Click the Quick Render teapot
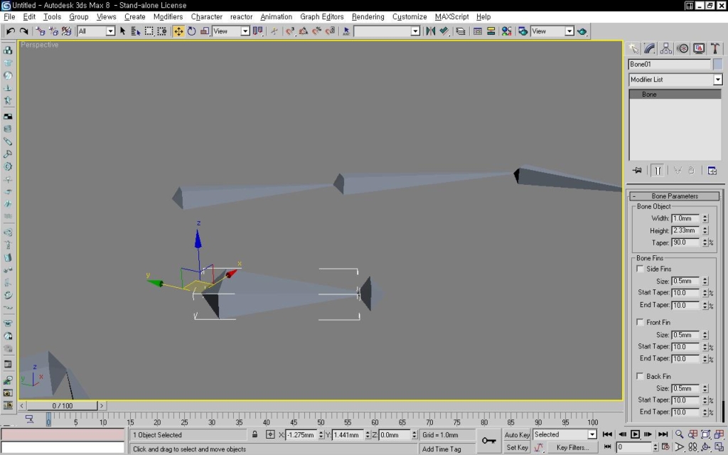Viewport: 728px width, 455px height. point(582,31)
